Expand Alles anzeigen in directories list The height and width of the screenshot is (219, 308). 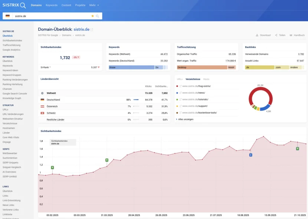(186, 119)
